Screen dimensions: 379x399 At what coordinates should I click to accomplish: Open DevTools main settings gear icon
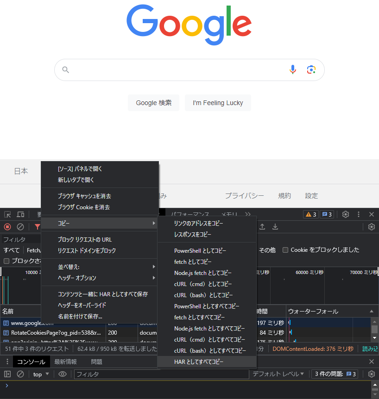345,214
